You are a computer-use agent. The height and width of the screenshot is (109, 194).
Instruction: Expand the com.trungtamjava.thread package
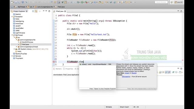coord(17,47)
